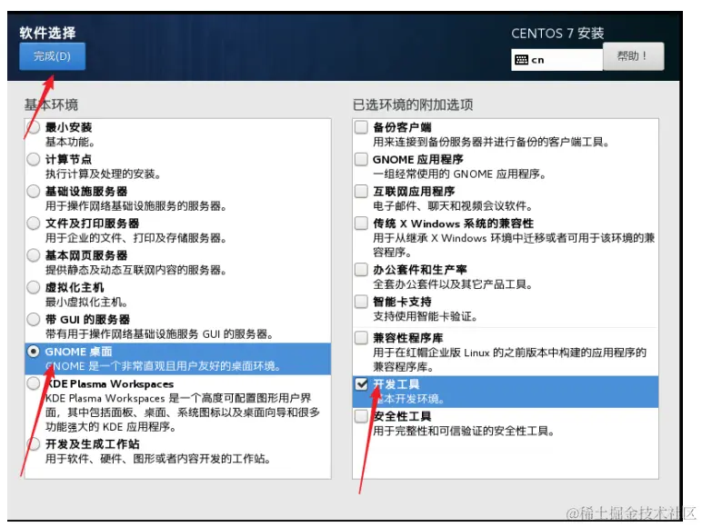Click the 完成(D) done button

[52, 56]
